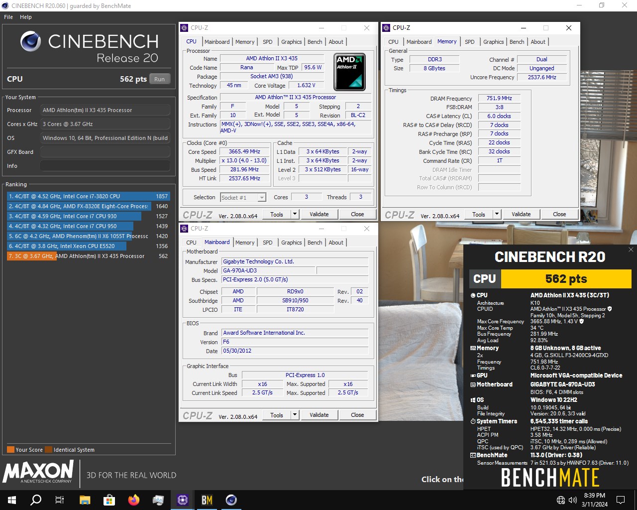
Task: Open taskbar app left of CPU-Z
Action: [158, 500]
